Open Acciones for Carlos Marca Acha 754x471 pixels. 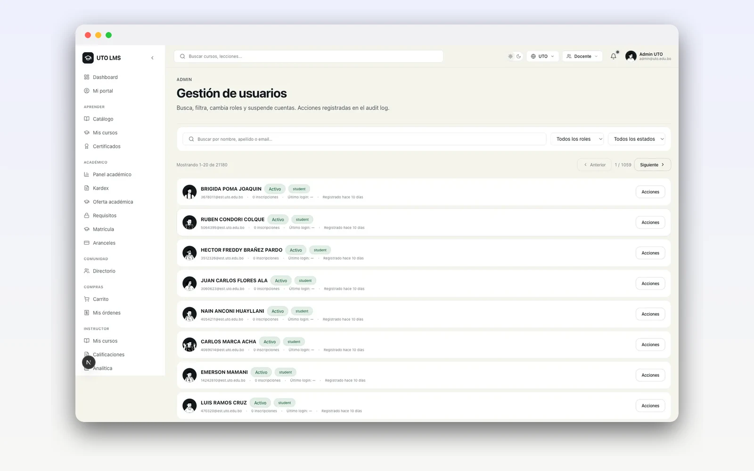coord(650,345)
